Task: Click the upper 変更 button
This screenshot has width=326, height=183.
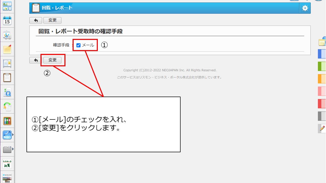Action: click(x=52, y=20)
